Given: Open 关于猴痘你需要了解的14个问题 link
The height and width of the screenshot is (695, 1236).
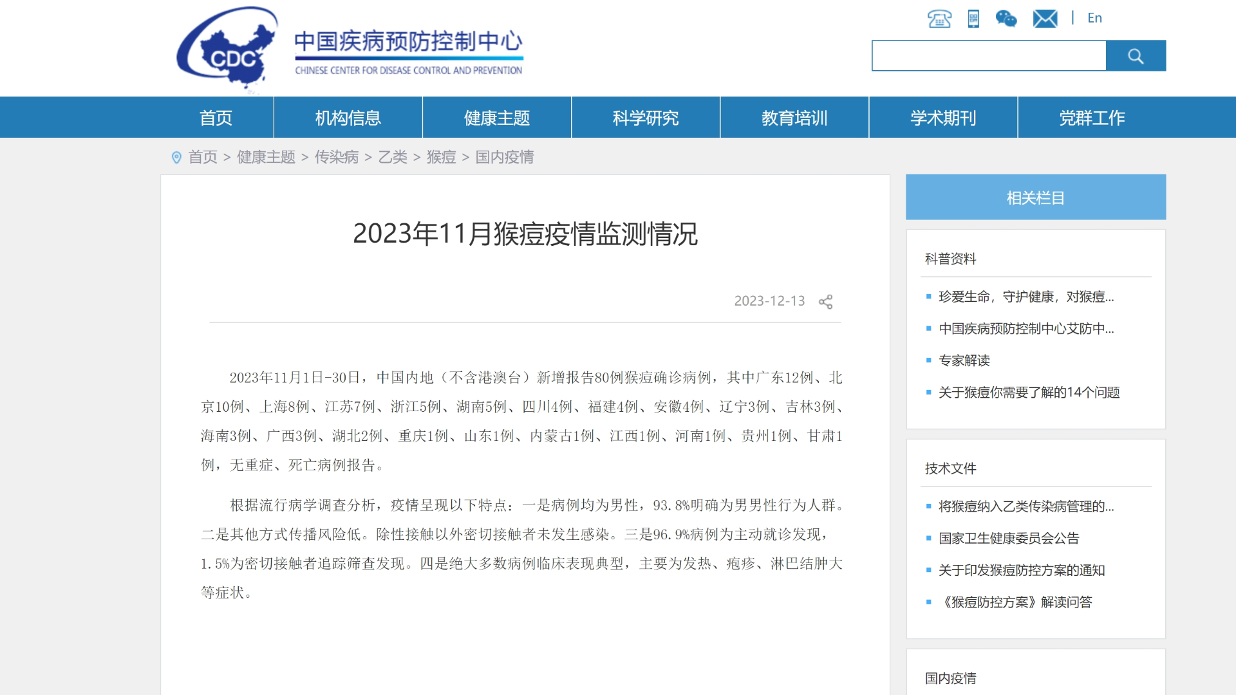Looking at the screenshot, I should 1029,393.
